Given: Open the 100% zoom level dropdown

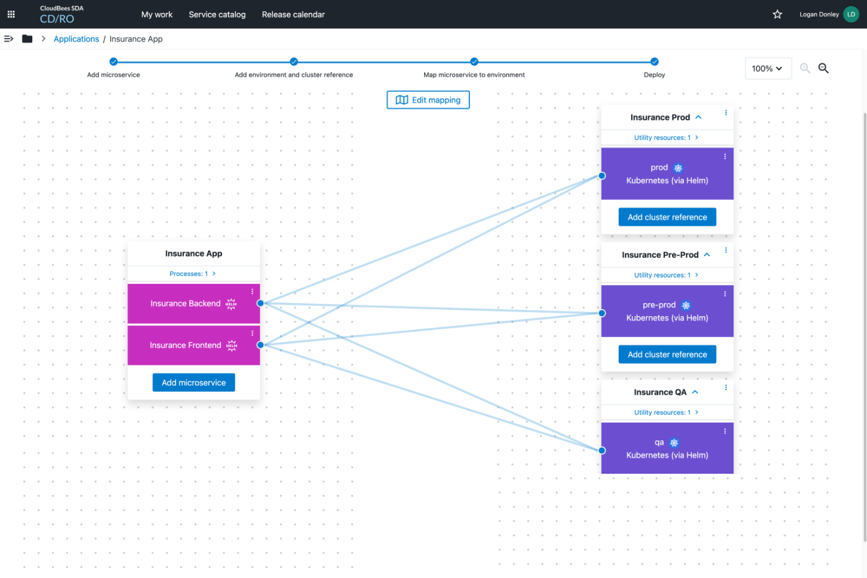Looking at the screenshot, I should (x=768, y=68).
